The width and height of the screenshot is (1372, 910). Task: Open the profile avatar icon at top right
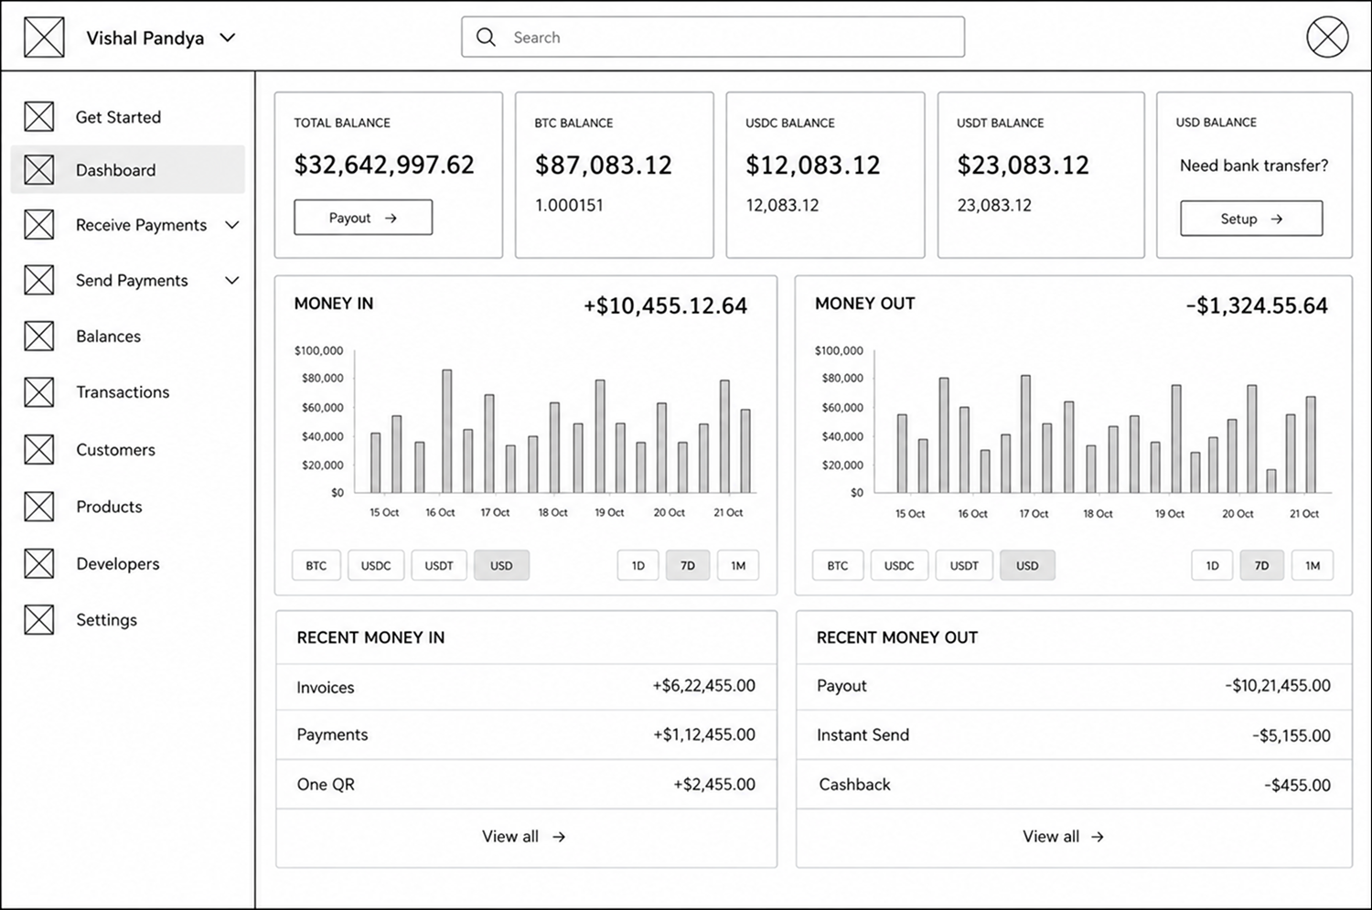pos(1327,37)
